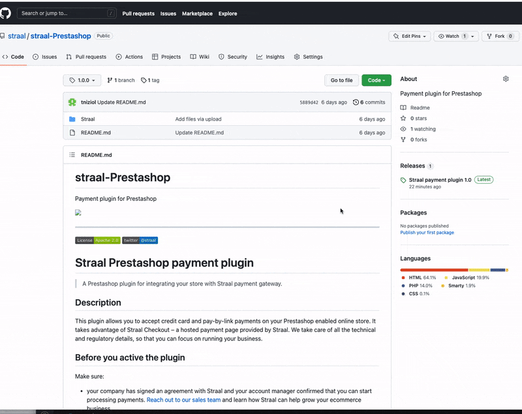Click the blue PHP language bar segment
This screenshot has width=522, height=414.
coord(498,270)
